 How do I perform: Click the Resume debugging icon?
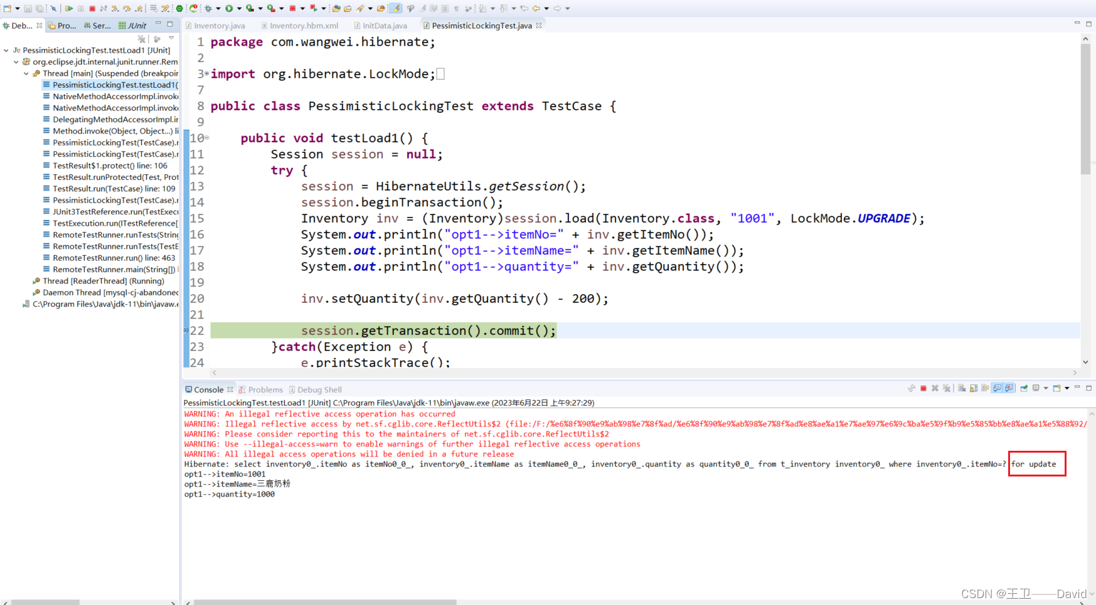(69, 8)
